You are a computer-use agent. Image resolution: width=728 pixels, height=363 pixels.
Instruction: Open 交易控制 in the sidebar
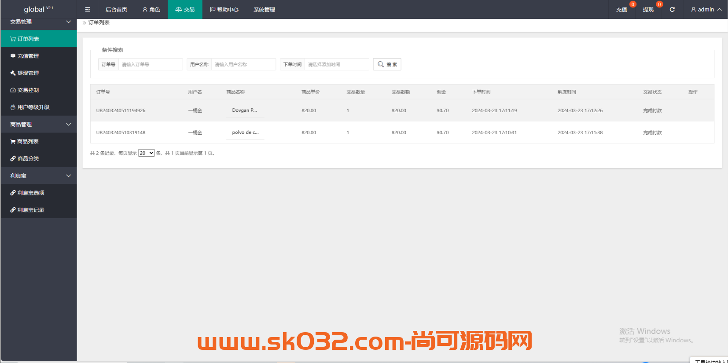(39, 90)
